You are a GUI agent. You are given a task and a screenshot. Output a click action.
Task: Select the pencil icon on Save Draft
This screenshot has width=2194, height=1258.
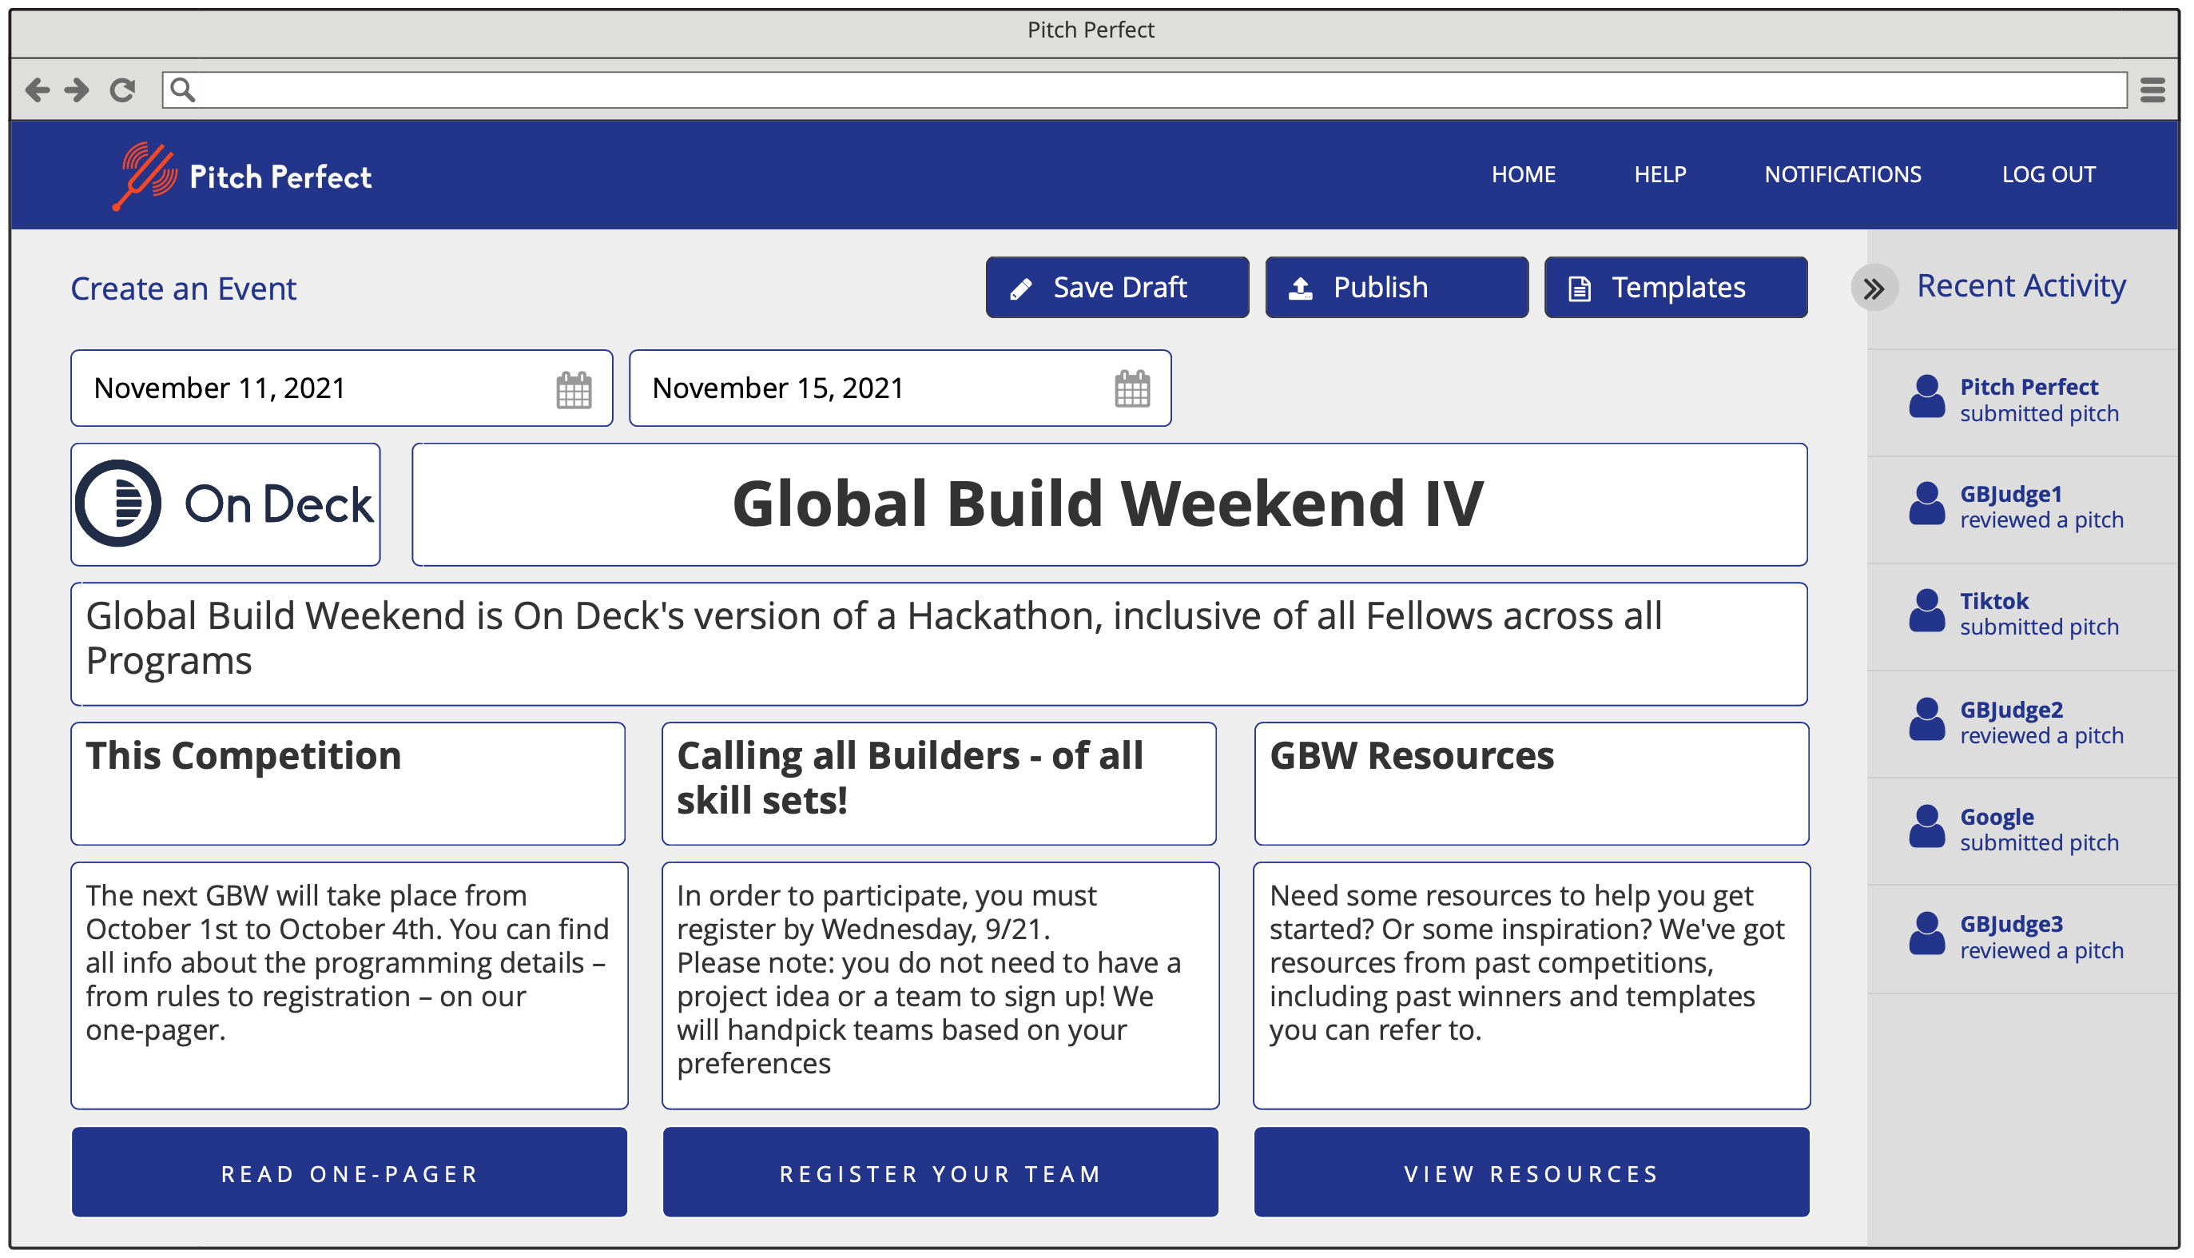[1023, 287]
